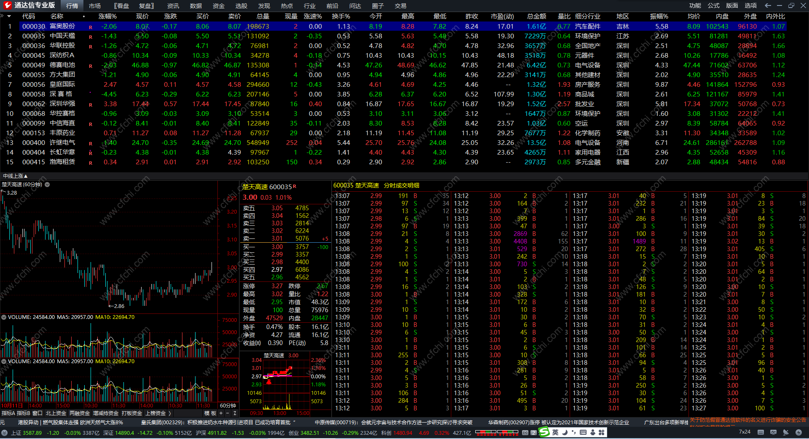Click the Z icon in indicator bar
The height and width of the screenshot is (439, 809).
click(235, 413)
